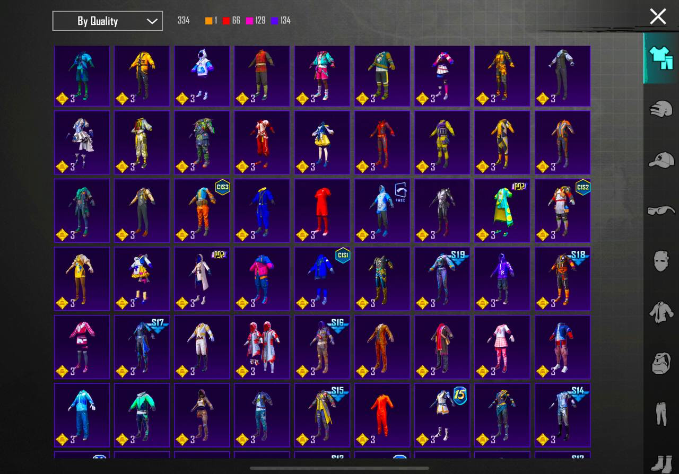Screen dimensions: 679x474
Task: Select the outfit sets category icon
Action: point(661,58)
